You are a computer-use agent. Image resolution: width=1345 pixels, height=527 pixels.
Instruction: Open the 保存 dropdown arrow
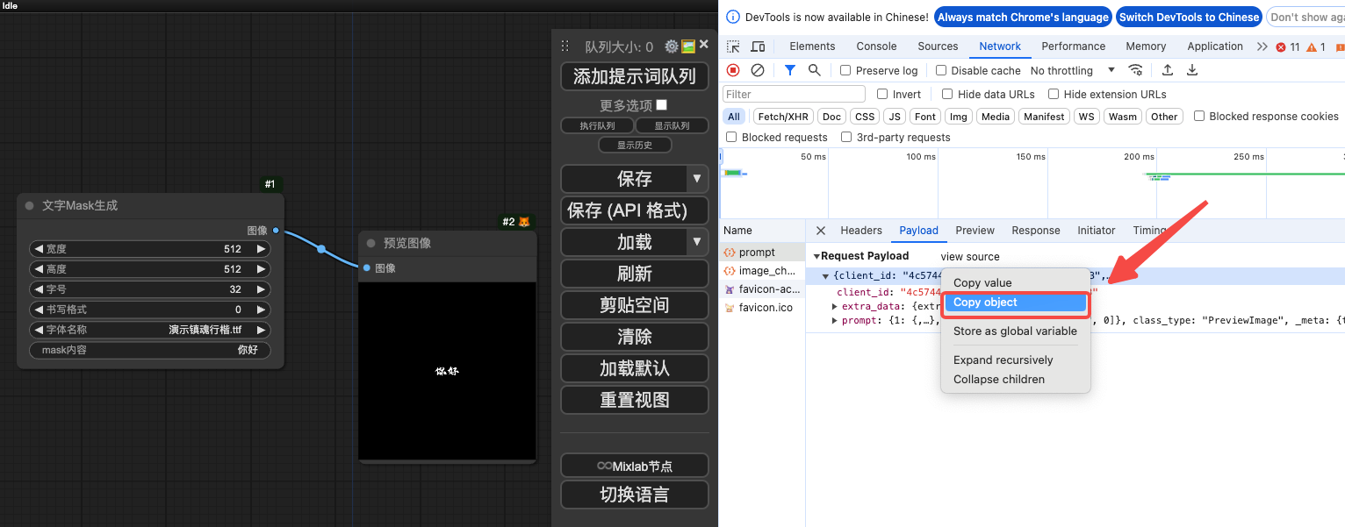coord(697,178)
